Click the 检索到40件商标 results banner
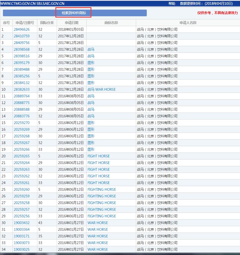Image resolution: width=240 pixels, height=255 pixels. coord(75,13)
